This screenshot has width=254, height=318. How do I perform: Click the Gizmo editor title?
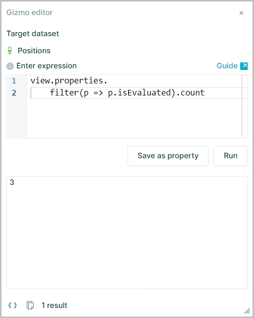coord(30,13)
